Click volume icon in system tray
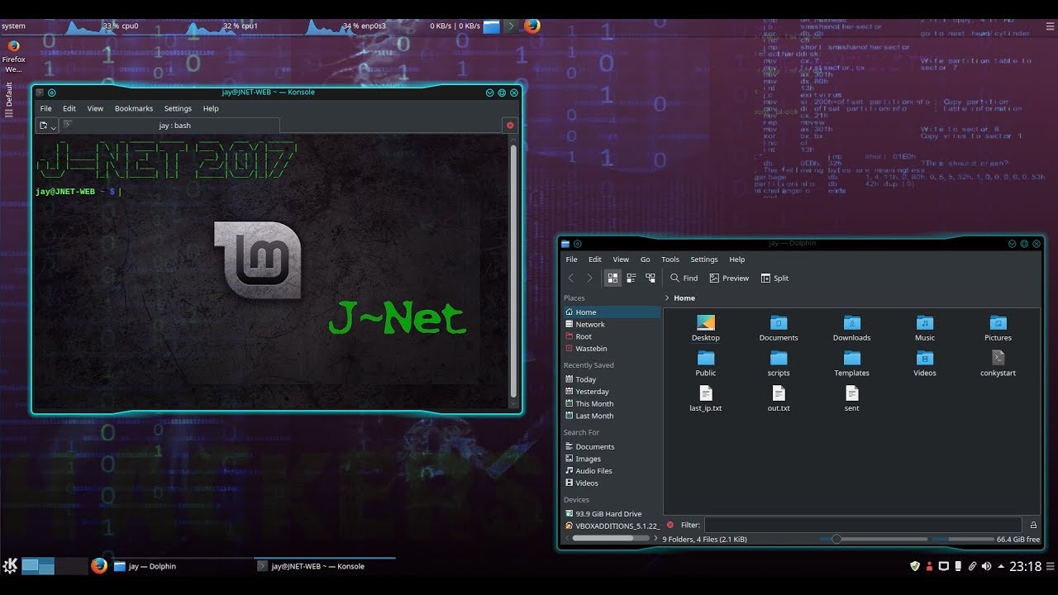 (986, 566)
